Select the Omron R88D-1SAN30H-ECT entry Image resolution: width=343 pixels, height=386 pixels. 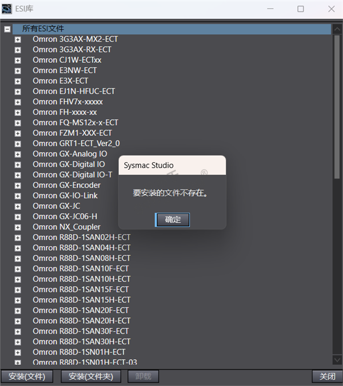(82, 341)
